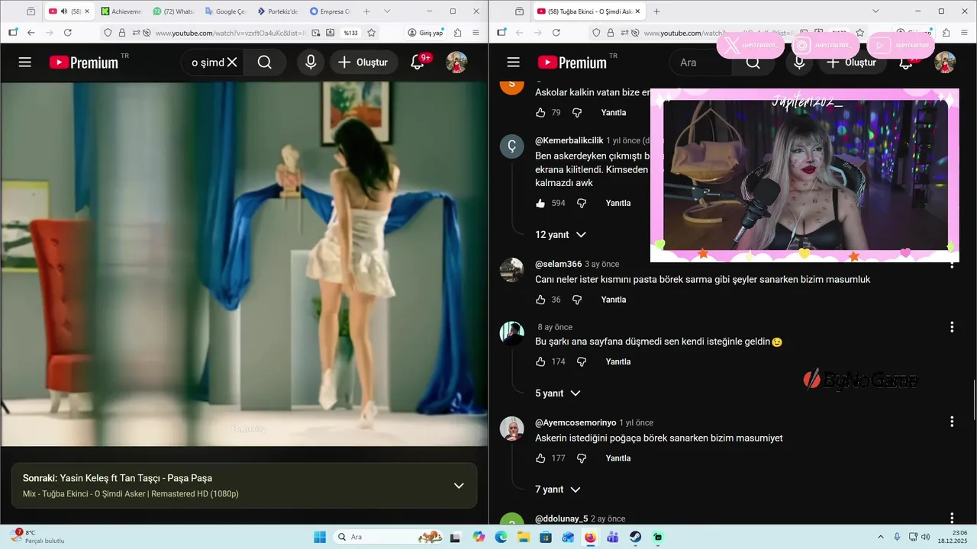Open account avatar menu in right window
This screenshot has width=977, height=549.
[x=945, y=63]
